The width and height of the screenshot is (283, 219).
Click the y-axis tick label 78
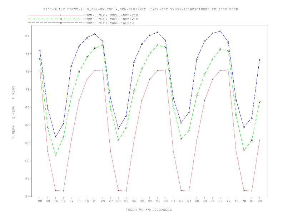27,54
